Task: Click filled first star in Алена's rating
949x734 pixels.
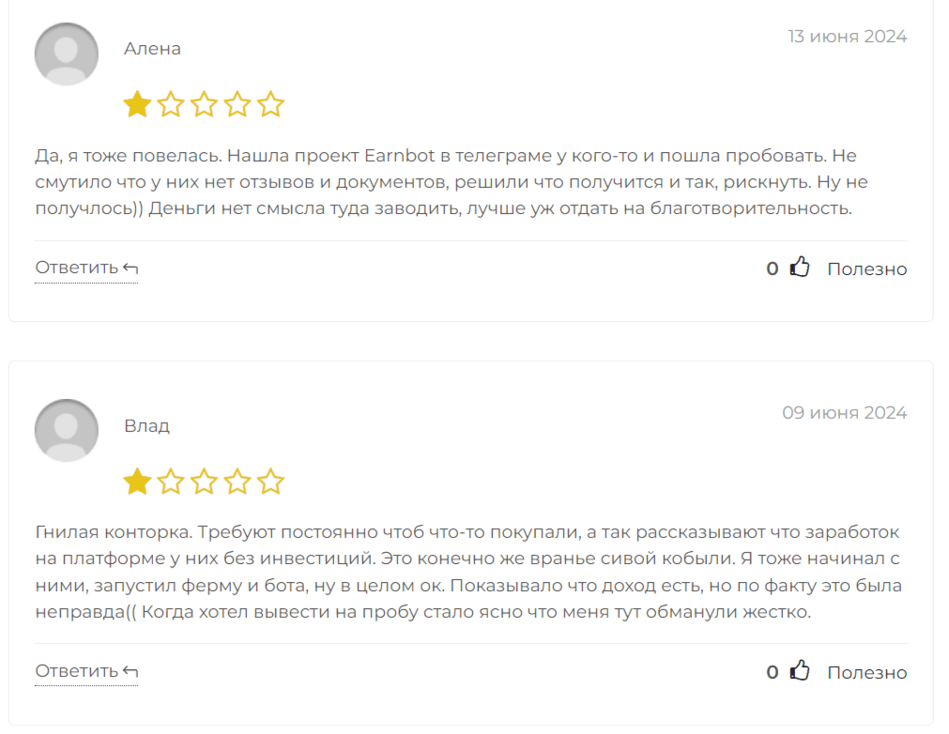Action: click(x=137, y=104)
